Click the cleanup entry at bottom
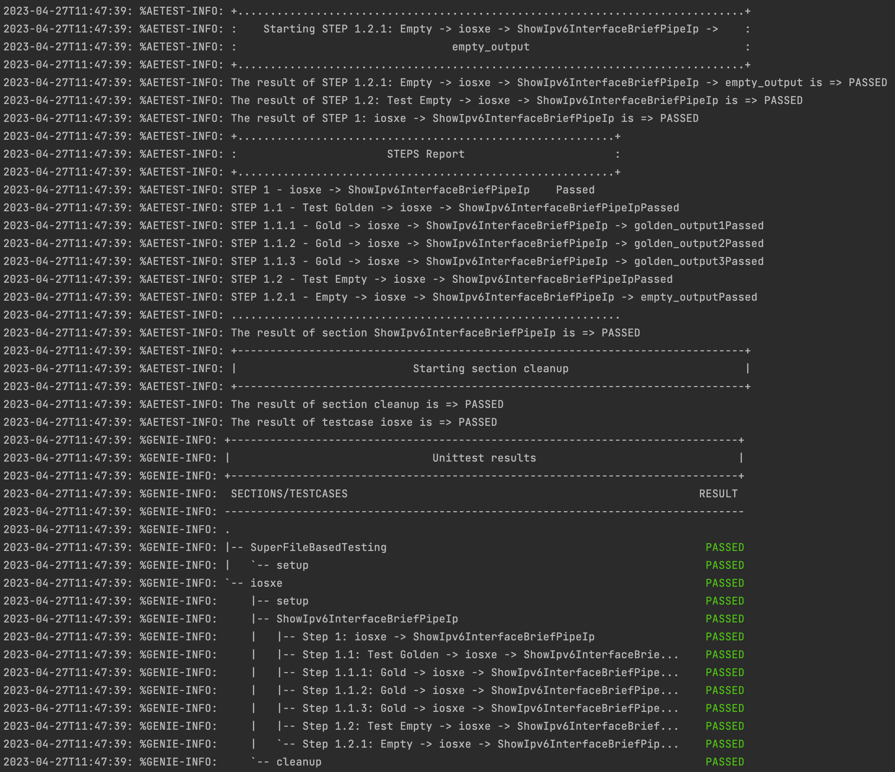This screenshot has height=772, width=895. (x=298, y=761)
